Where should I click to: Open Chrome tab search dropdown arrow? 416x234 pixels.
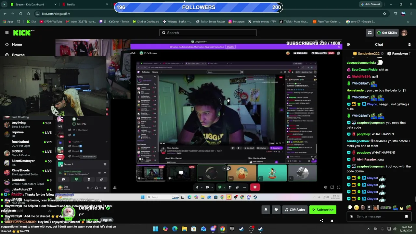(x=4, y=5)
